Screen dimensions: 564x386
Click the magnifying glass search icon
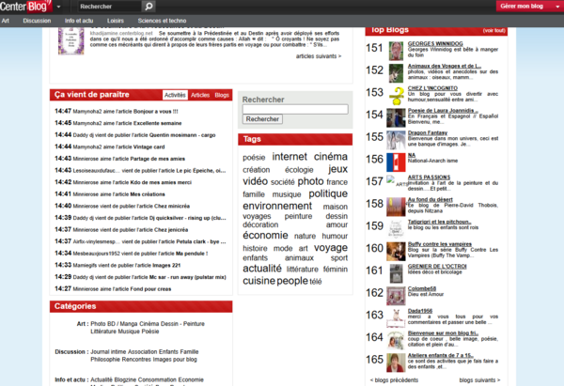[149, 7]
